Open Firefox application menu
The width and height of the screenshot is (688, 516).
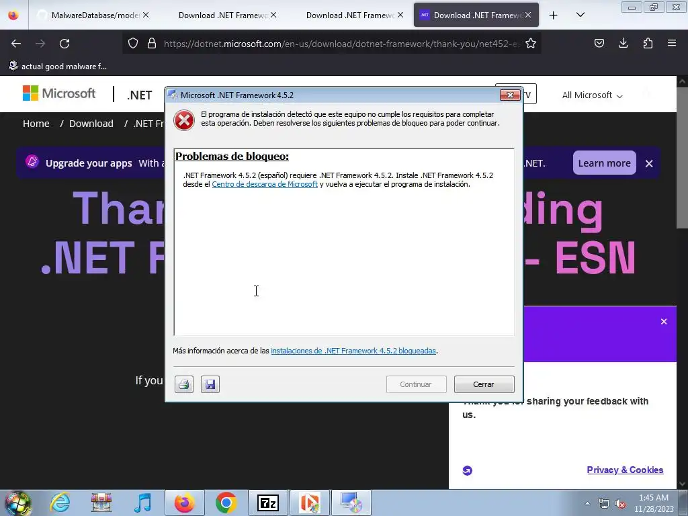tap(672, 43)
